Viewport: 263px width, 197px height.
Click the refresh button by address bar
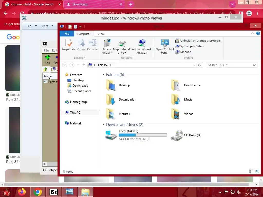click(x=200, y=65)
